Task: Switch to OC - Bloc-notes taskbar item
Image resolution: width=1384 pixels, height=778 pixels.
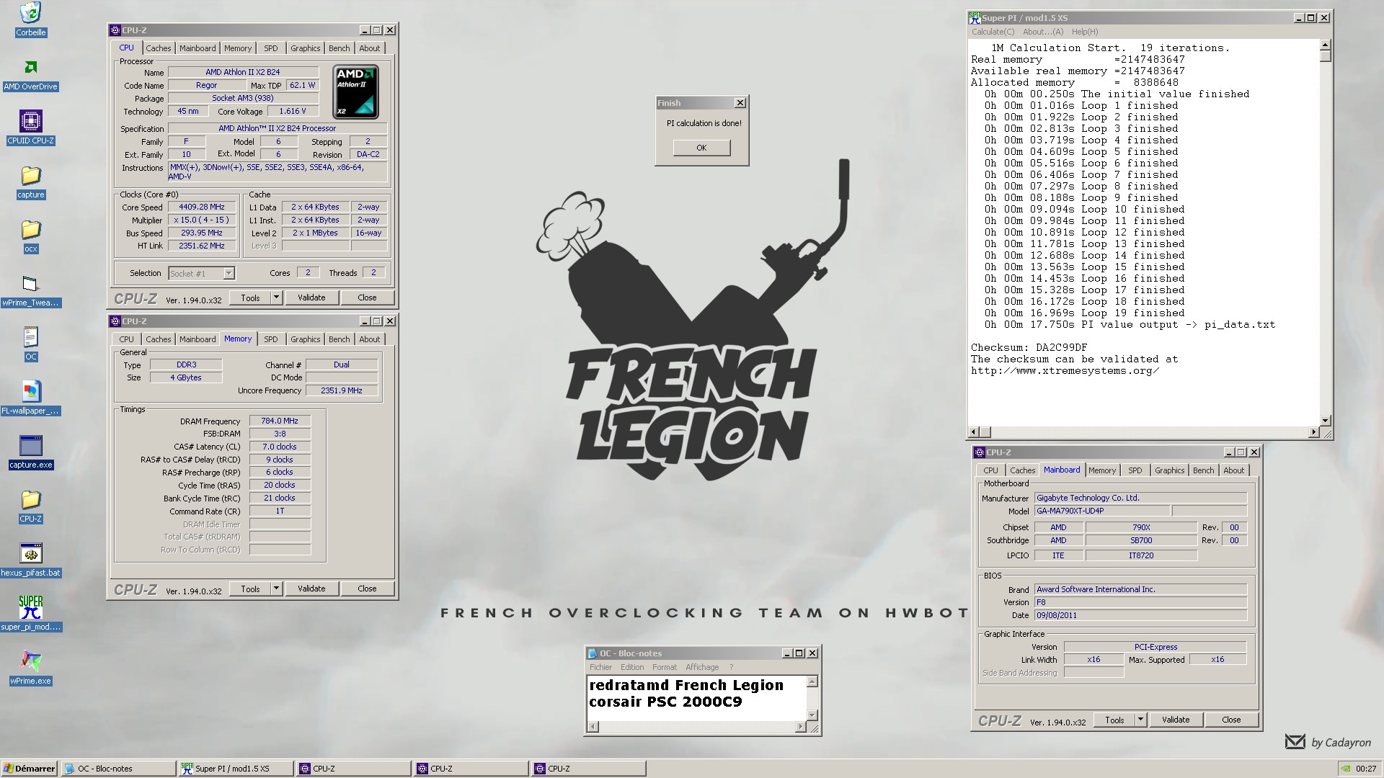Action: [118, 769]
